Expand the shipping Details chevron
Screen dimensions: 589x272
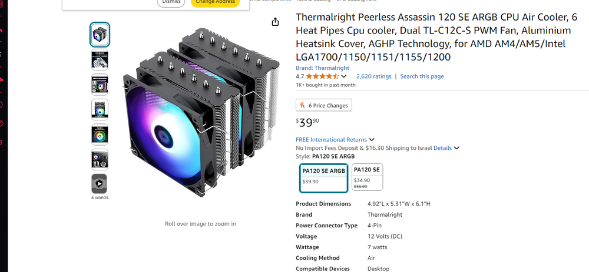tap(456, 148)
